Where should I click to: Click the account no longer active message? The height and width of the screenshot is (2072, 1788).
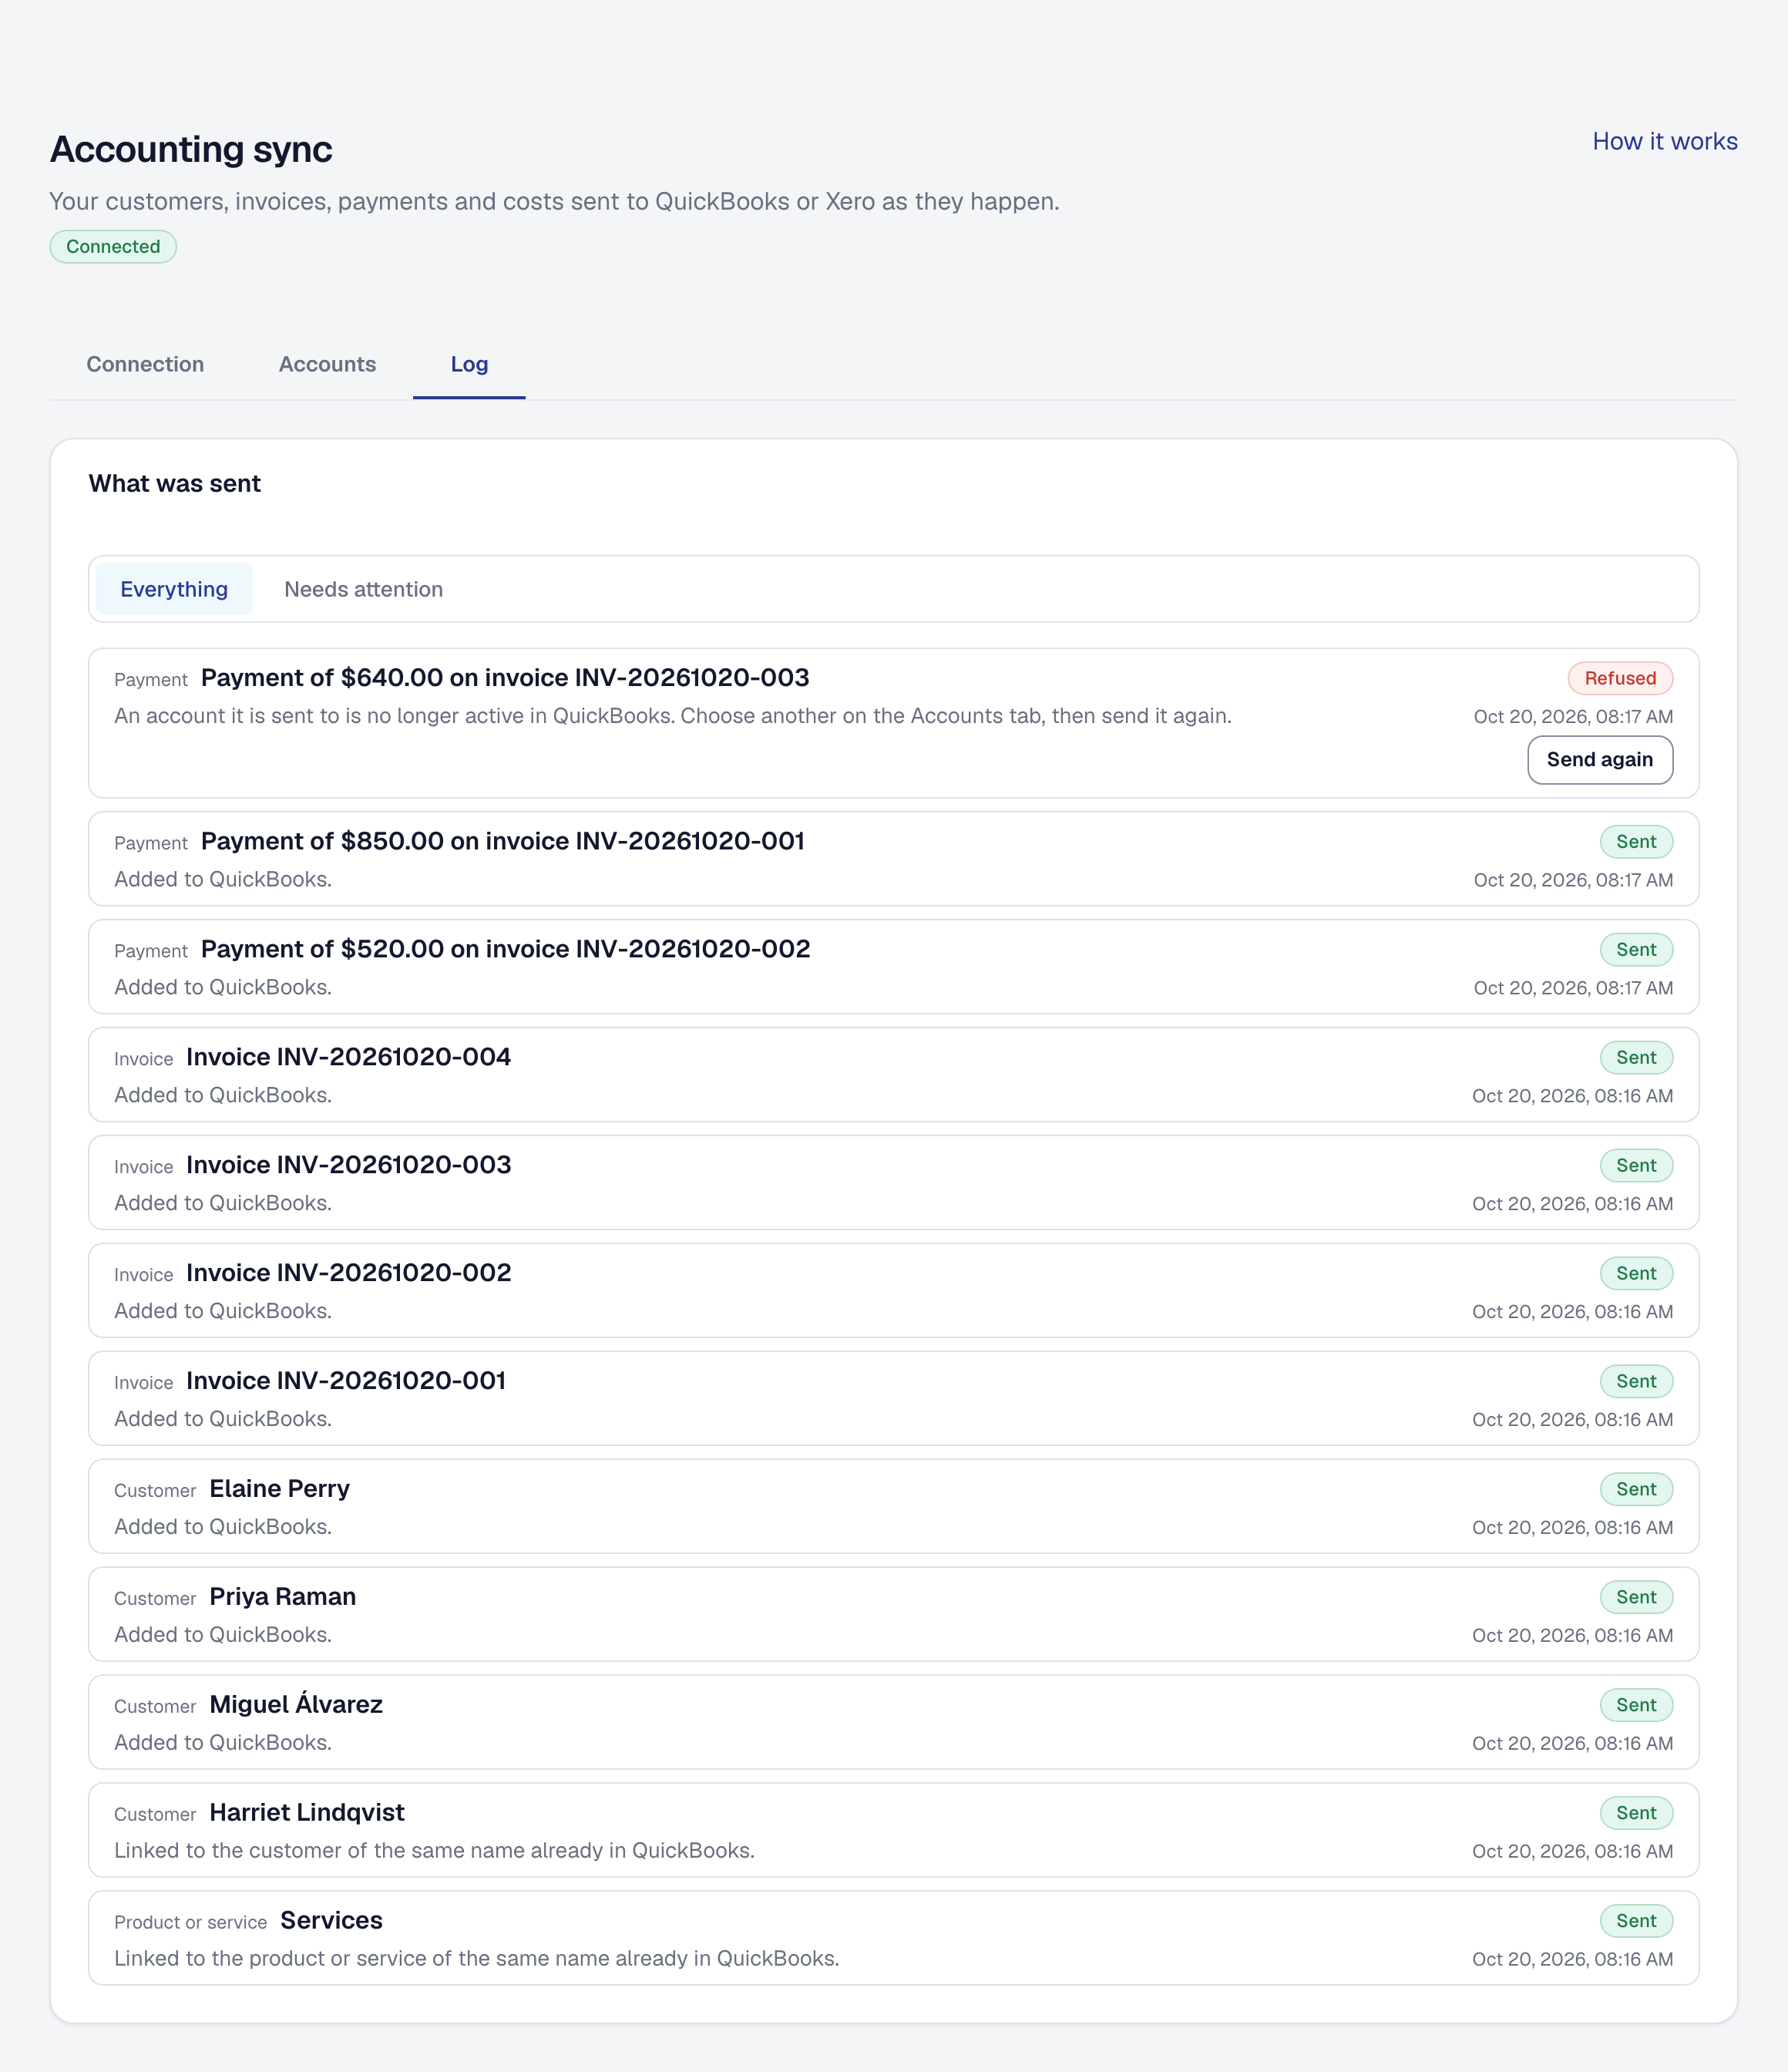point(673,716)
